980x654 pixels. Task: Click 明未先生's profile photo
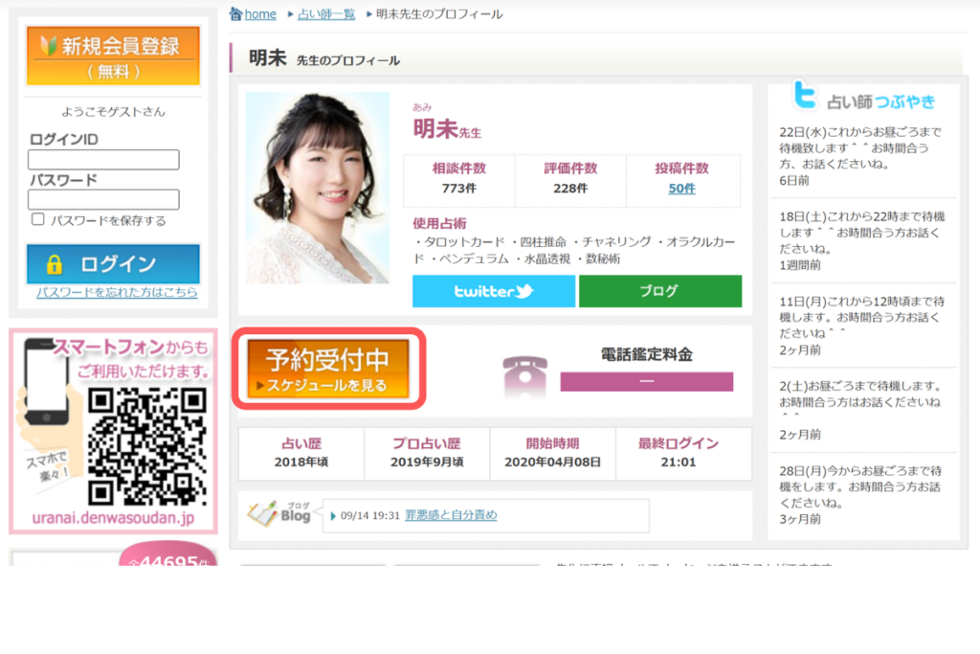click(x=317, y=188)
